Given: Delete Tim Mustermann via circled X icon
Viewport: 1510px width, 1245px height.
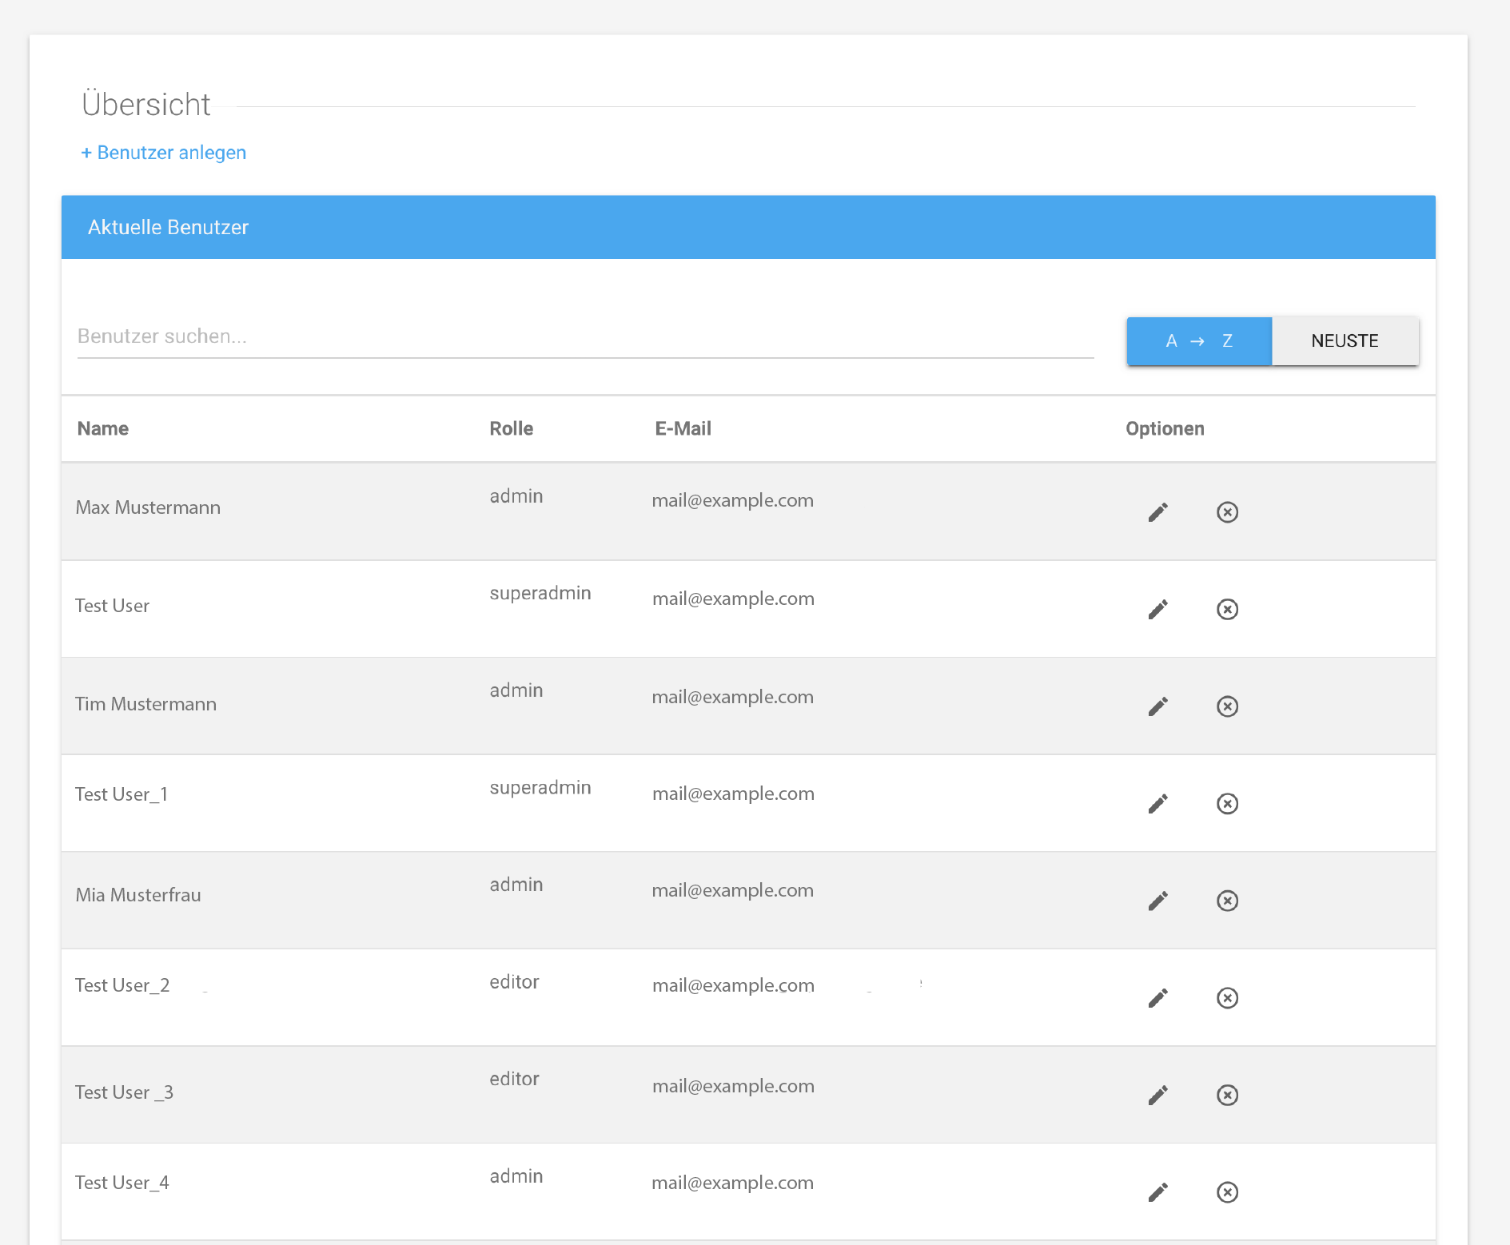Looking at the screenshot, I should click(x=1227, y=706).
